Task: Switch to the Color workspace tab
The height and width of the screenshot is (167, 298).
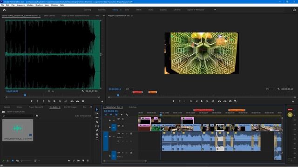Action: (127, 10)
